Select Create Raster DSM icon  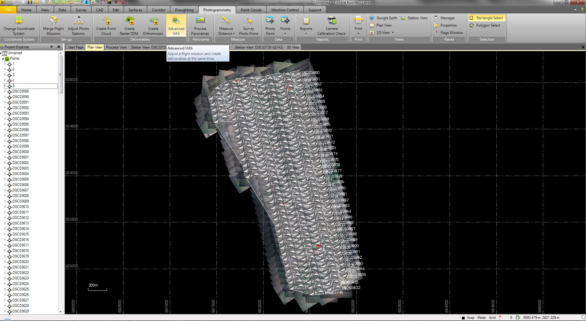[x=129, y=25]
